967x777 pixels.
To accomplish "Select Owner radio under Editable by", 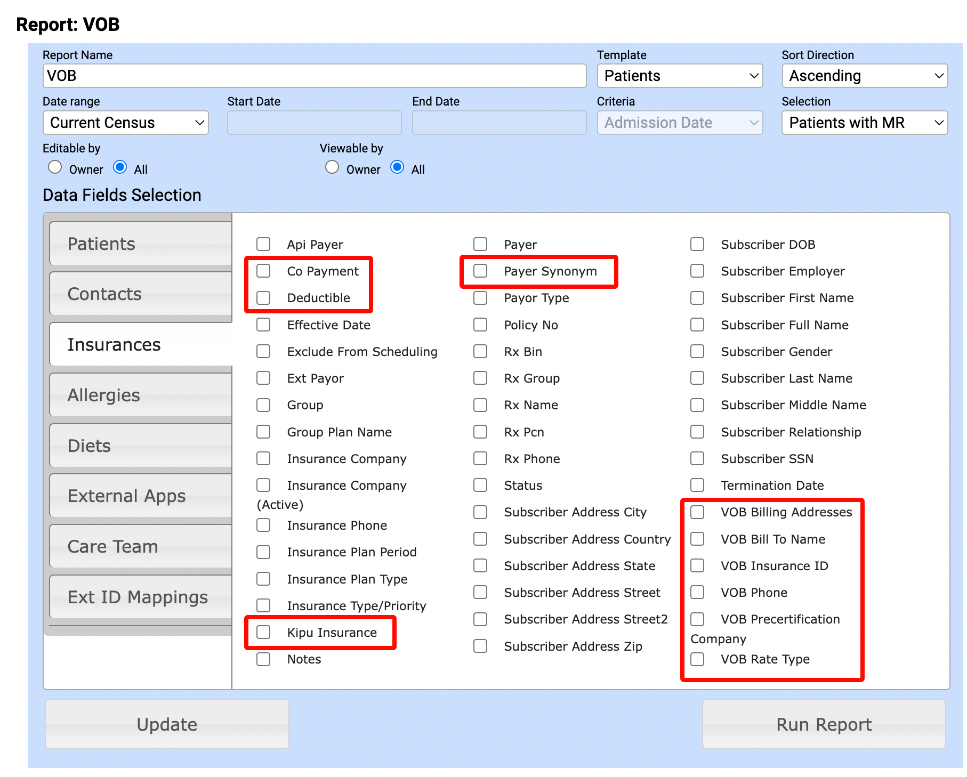I will (x=55, y=167).
